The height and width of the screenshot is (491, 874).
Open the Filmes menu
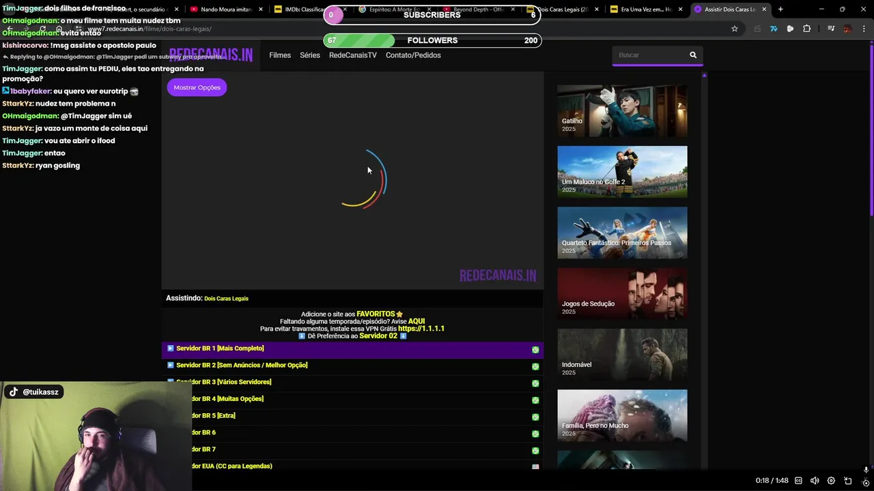(280, 55)
